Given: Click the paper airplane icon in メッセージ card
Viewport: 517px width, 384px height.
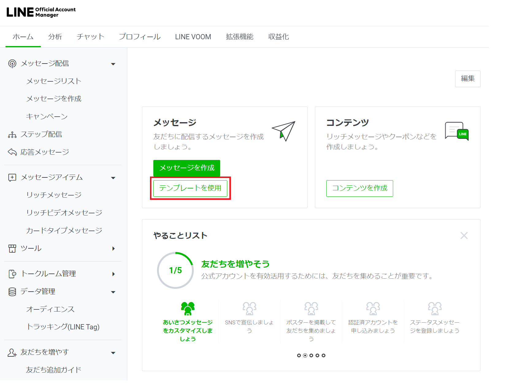Looking at the screenshot, I should tap(283, 131).
